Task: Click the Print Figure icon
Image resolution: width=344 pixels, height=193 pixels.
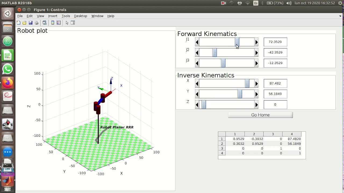Action: (37, 23)
